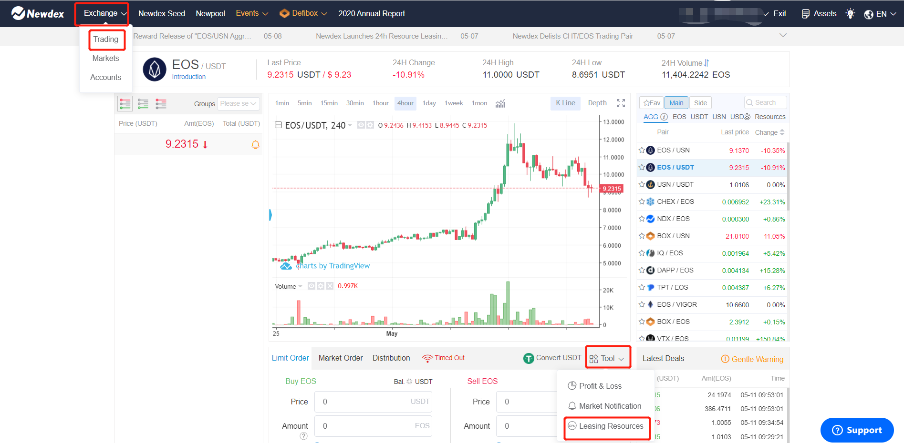904x443 pixels.
Task: Favorite the CHEX / EOS pair star
Action: tap(642, 201)
